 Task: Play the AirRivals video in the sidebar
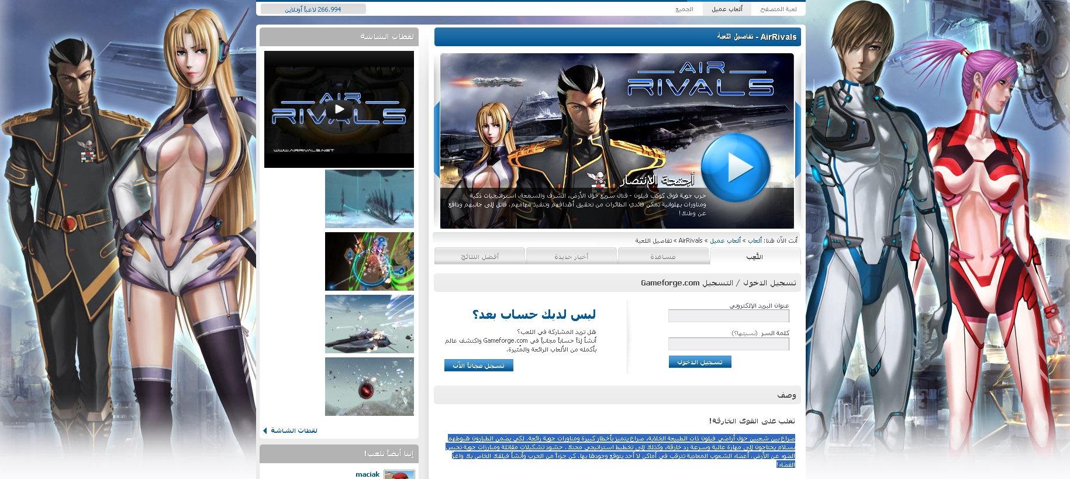point(339,109)
